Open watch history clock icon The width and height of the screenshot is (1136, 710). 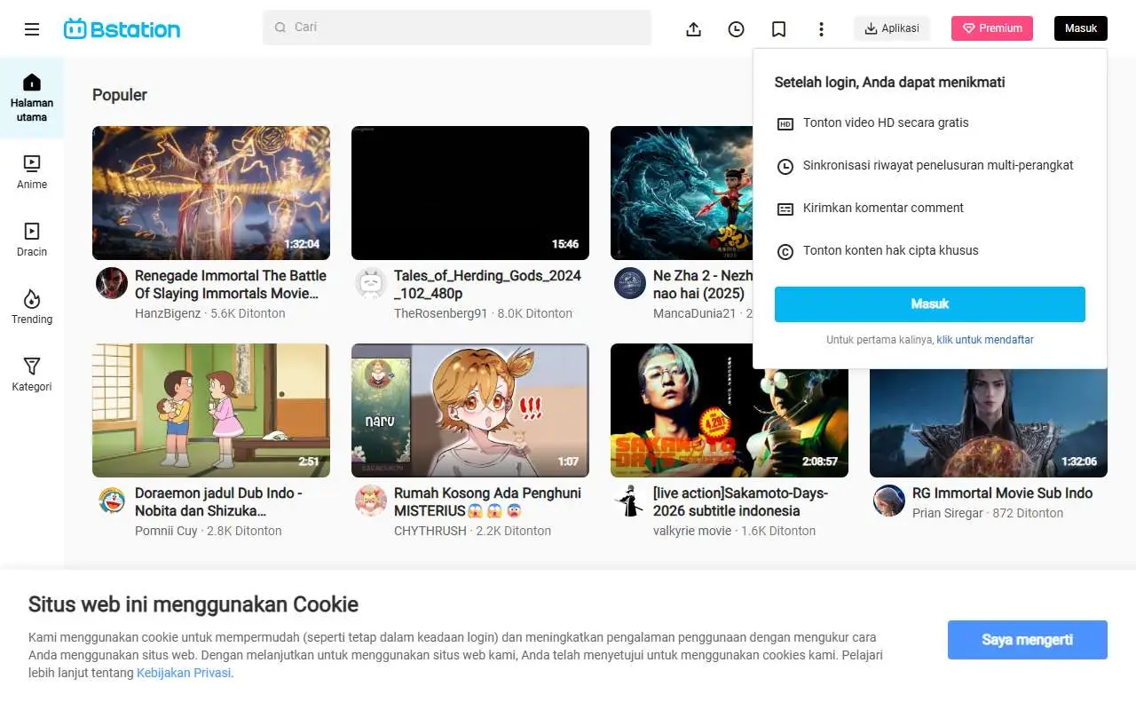(x=736, y=29)
